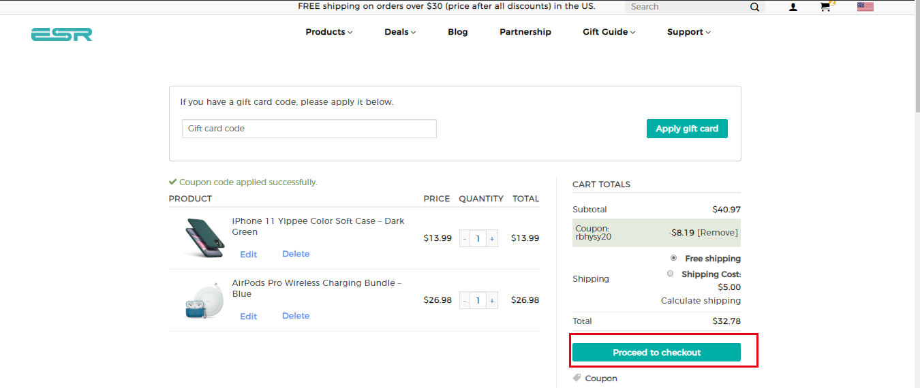
Task: Decrease quantity of iPhone 11 case
Action: pyautogui.click(x=465, y=238)
